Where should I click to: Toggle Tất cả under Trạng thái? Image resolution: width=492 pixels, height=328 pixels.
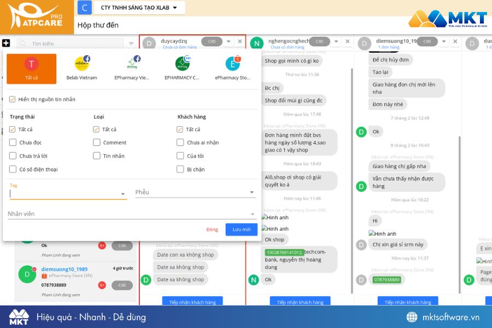point(12,129)
